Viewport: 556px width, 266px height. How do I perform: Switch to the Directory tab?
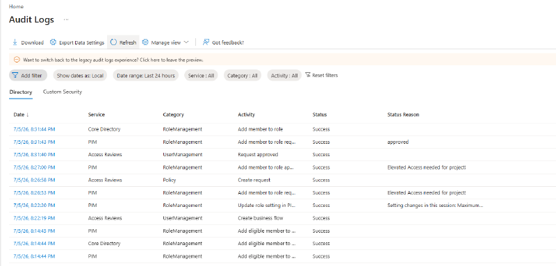coord(21,92)
